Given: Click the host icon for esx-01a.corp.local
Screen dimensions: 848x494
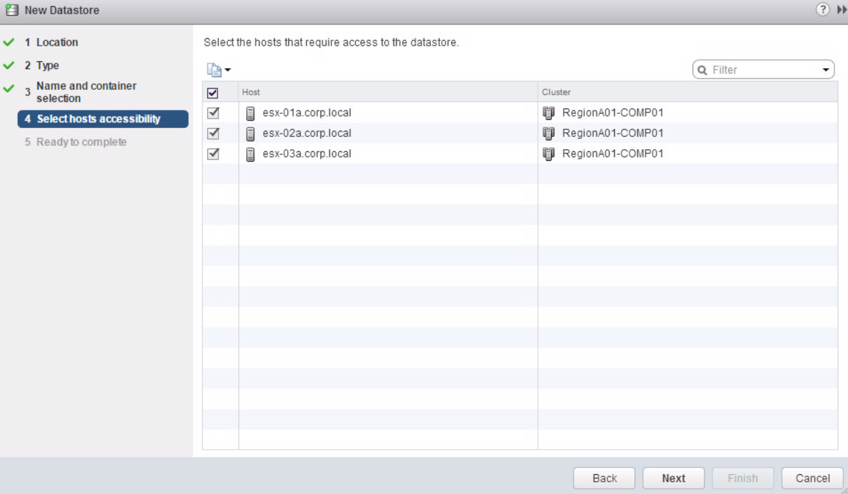Looking at the screenshot, I should 250,112.
